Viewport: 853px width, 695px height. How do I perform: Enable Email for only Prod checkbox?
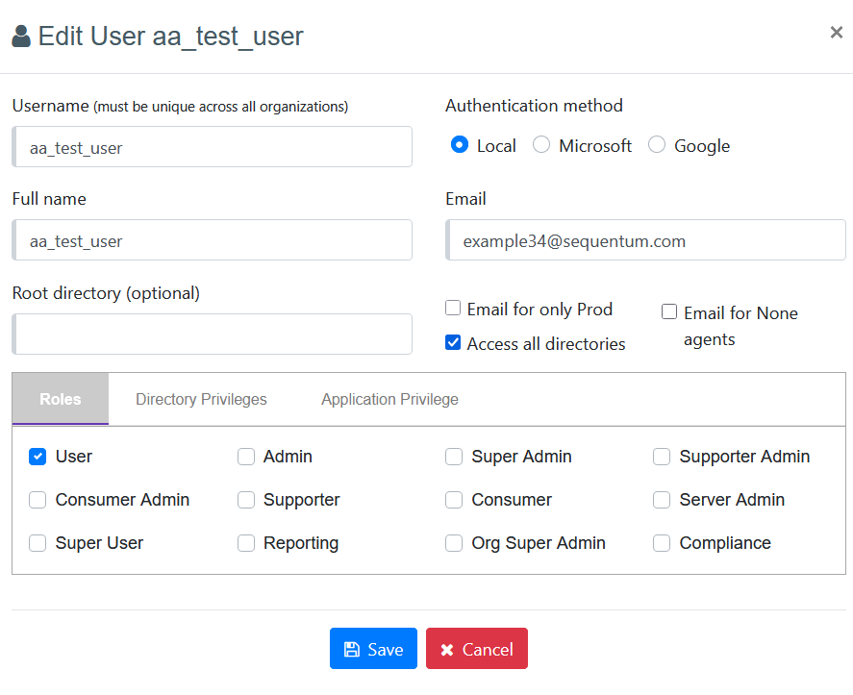pos(453,309)
